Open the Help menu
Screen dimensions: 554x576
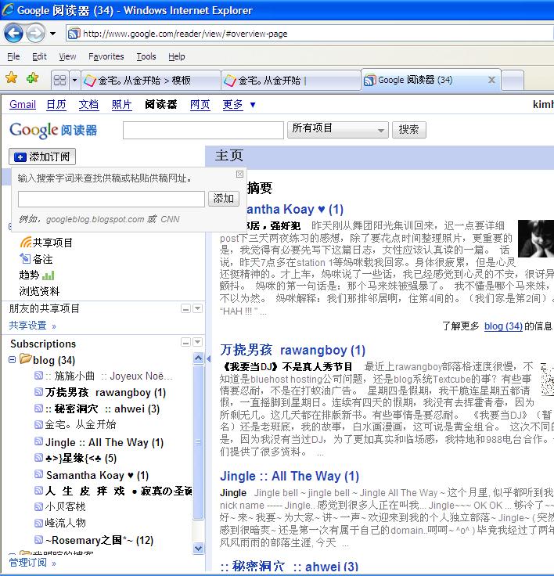pos(177,56)
